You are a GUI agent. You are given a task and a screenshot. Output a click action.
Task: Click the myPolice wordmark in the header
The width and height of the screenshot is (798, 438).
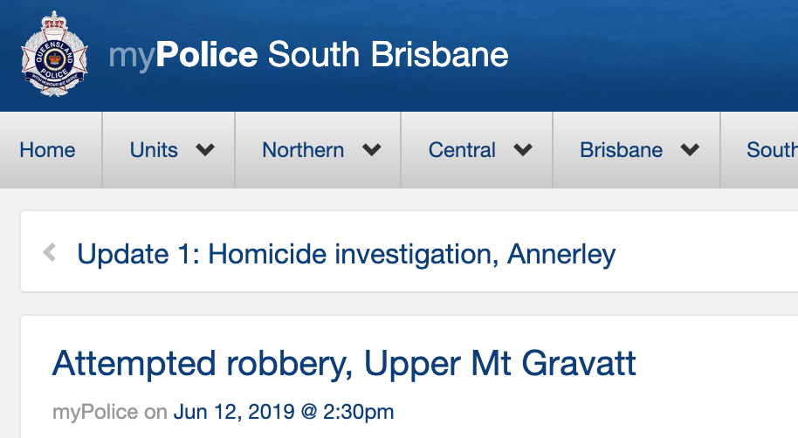[183, 55]
